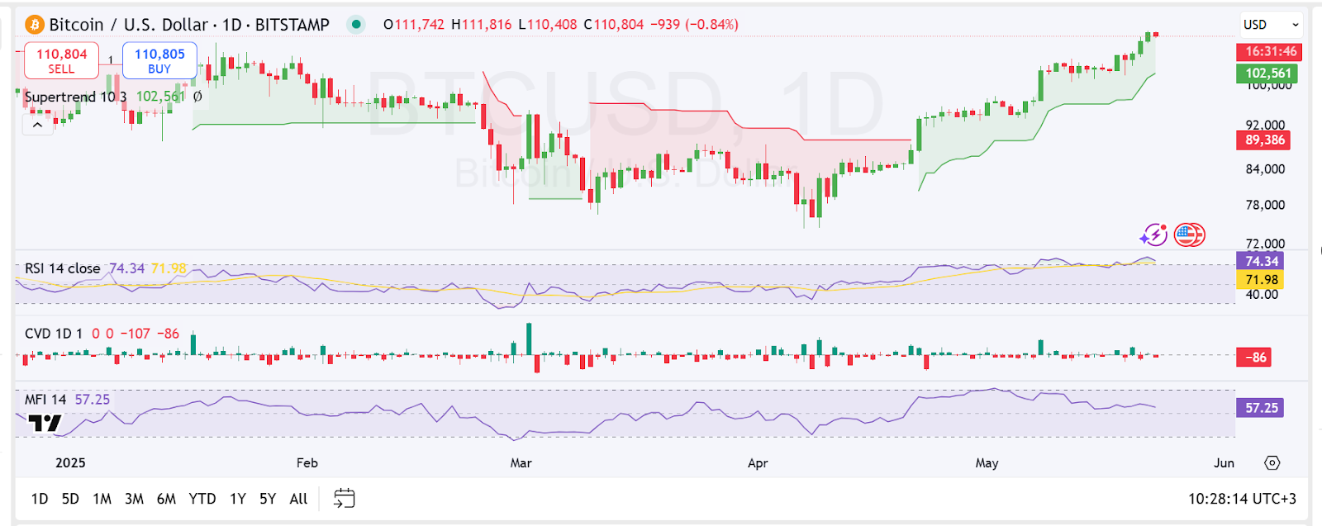Select the 1Y time range
Viewport: 1322px width, 526px height.
click(238, 499)
